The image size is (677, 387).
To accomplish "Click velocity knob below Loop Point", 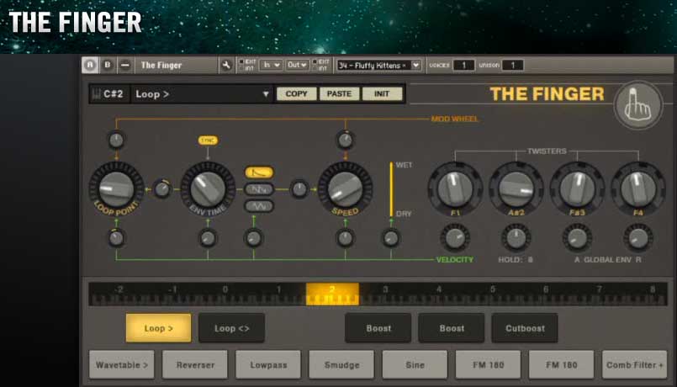I will tap(116, 238).
